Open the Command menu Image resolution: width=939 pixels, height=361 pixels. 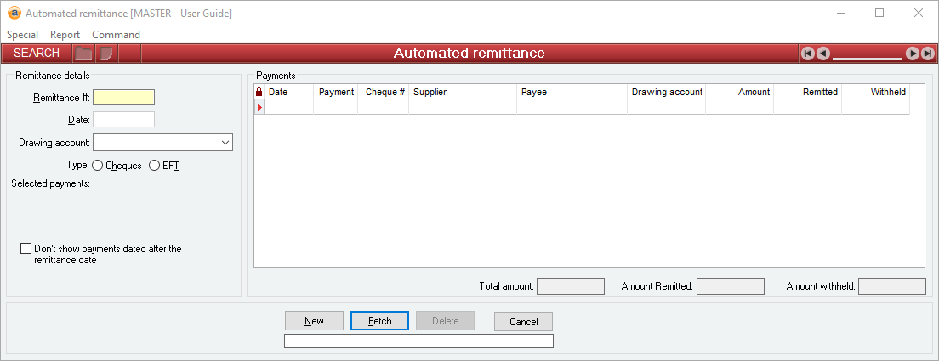116,35
